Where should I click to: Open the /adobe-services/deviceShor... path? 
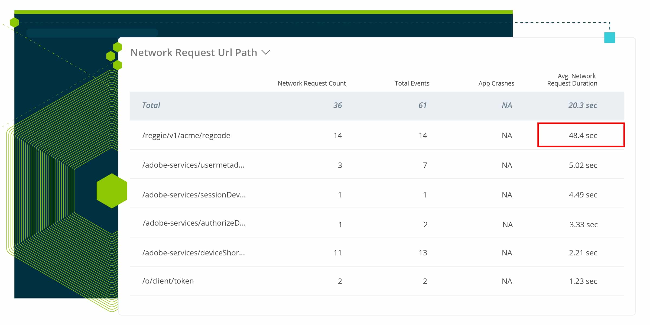pyautogui.click(x=193, y=253)
